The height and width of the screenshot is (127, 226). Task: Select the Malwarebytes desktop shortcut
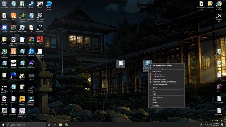(x=13, y=76)
